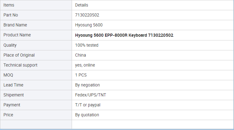234x130 pixels.
Task: Click the 'Details' header cell
Action: tap(82, 5)
